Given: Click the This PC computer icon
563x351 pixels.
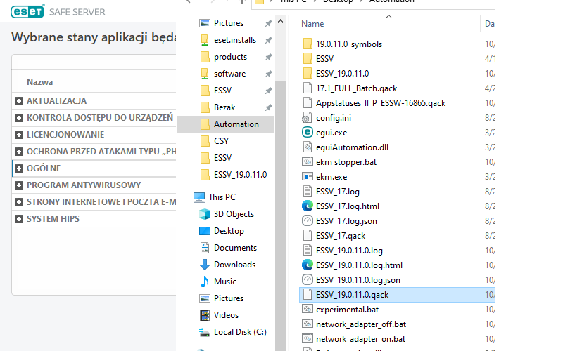Looking at the screenshot, I should click(199, 197).
